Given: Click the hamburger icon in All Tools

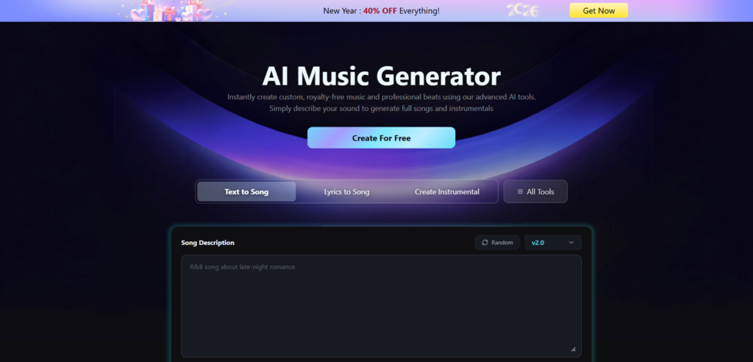Looking at the screenshot, I should tap(520, 192).
